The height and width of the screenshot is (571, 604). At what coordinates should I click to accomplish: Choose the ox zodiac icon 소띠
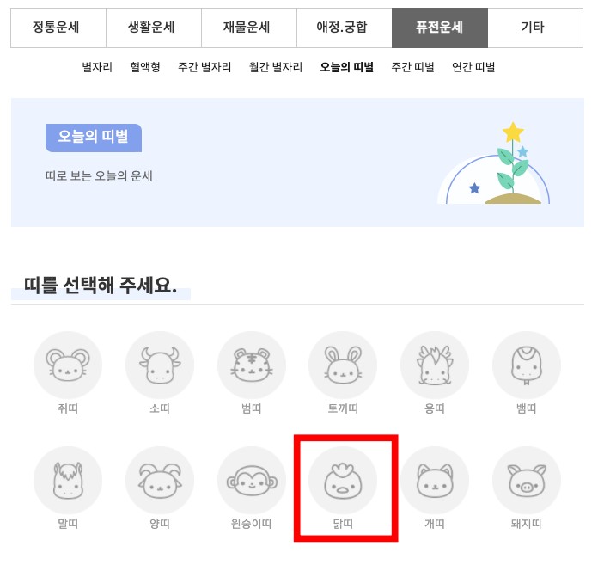pyautogui.click(x=160, y=365)
